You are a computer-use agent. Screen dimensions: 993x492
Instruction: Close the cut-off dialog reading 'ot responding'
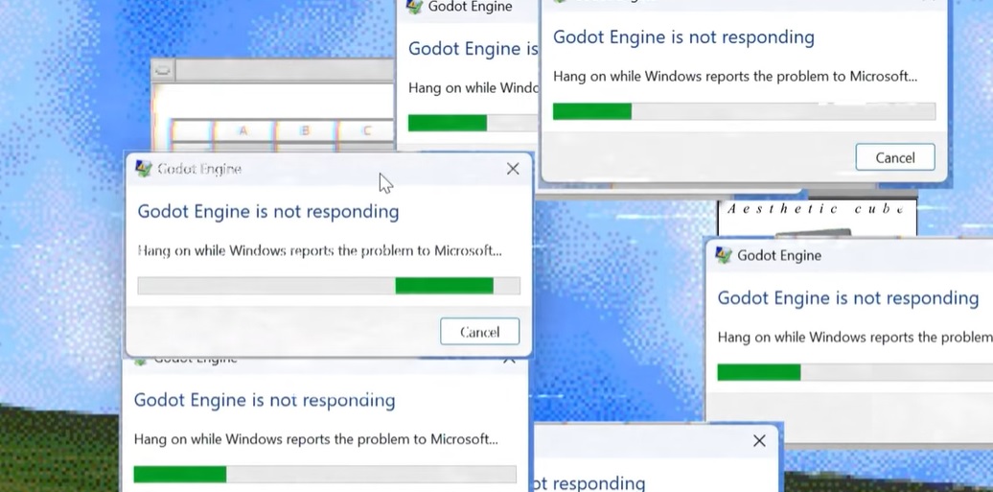tap(759, 441)
